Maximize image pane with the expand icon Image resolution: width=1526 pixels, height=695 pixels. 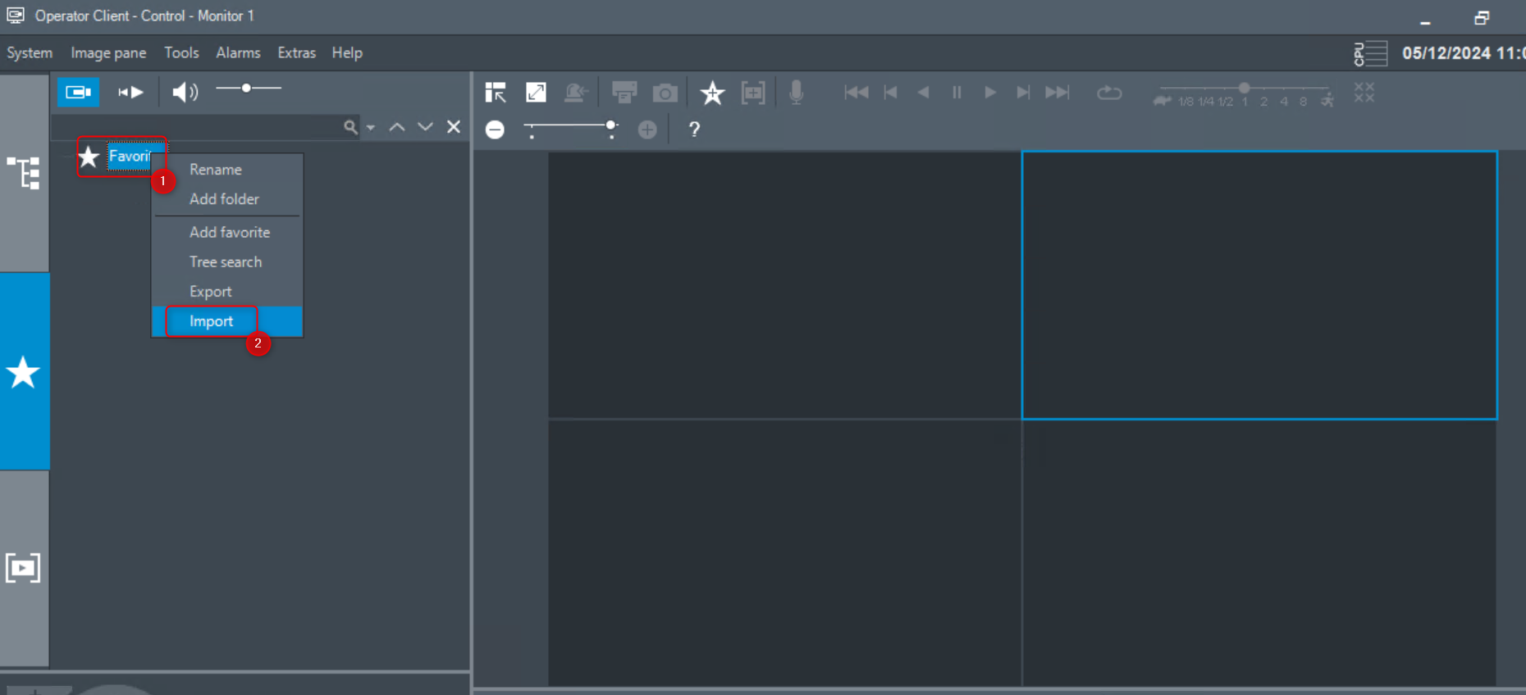click(x=536, y=93)
